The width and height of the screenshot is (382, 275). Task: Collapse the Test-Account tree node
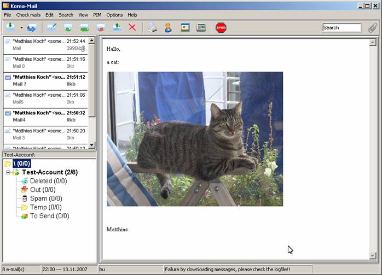tap(8, 172)
